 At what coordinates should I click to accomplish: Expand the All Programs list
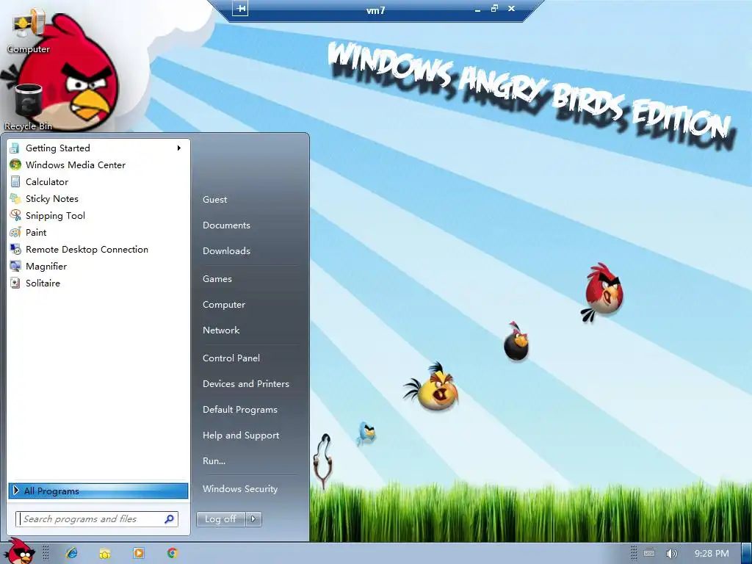coord(98,491)
